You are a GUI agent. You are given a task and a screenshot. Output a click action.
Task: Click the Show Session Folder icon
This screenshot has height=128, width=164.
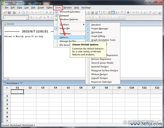tap(109, 13)
